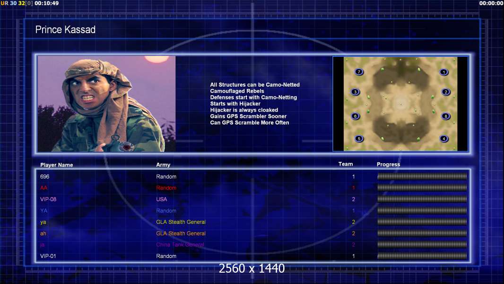Click 'Gains GPS Scrambler Sooner' text

click(248, 116)
